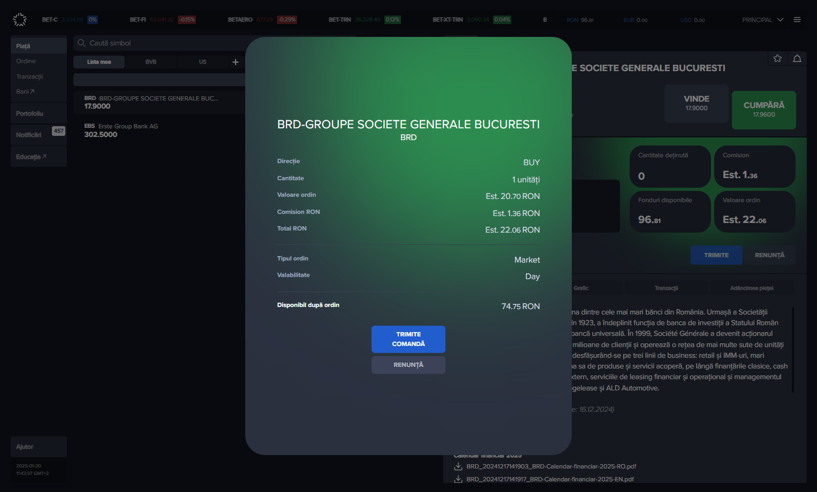Open the Tranzacții tab in details panel

point(666,288)
